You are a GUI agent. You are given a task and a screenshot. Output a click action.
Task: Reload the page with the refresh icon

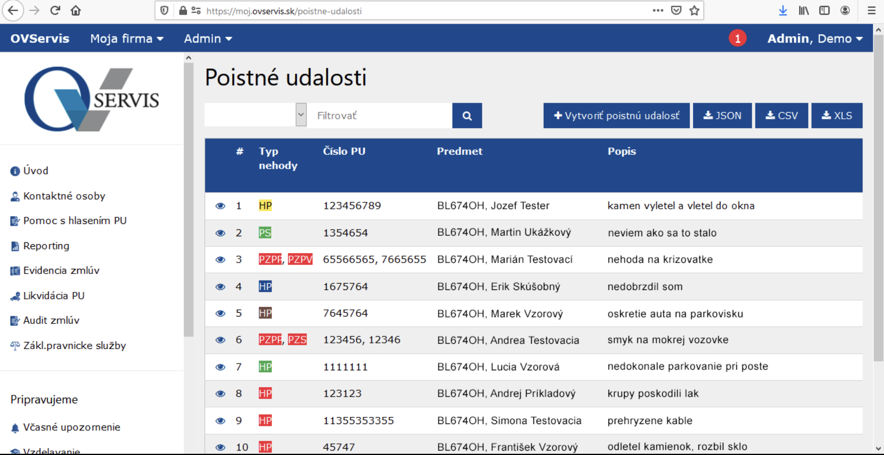pyautogui.click(x=55, y=11)
